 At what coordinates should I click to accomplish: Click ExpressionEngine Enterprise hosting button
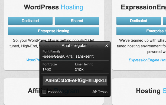(141, 31)
